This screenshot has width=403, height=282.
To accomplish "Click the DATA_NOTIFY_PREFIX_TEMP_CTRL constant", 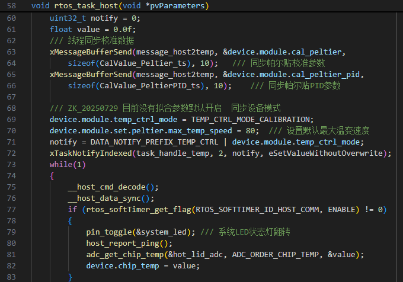I will point(154,142).
